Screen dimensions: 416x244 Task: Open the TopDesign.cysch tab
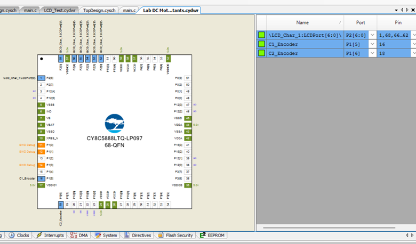pos(99,10)
